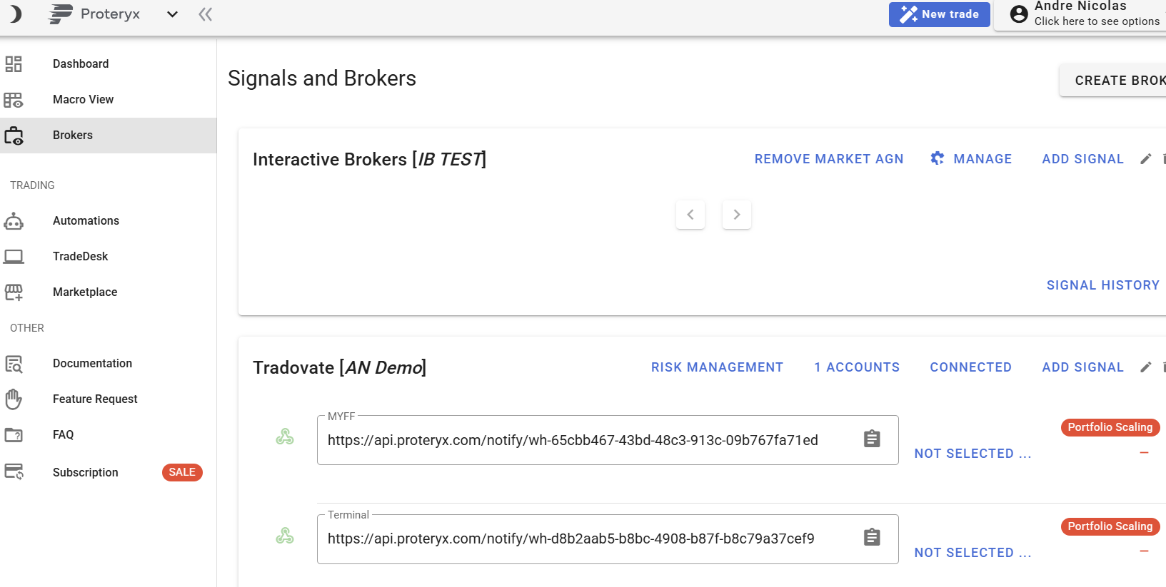Click the Documentation search icon
The width and height of the screenshot is (1166, 587).
click(14, 364)
